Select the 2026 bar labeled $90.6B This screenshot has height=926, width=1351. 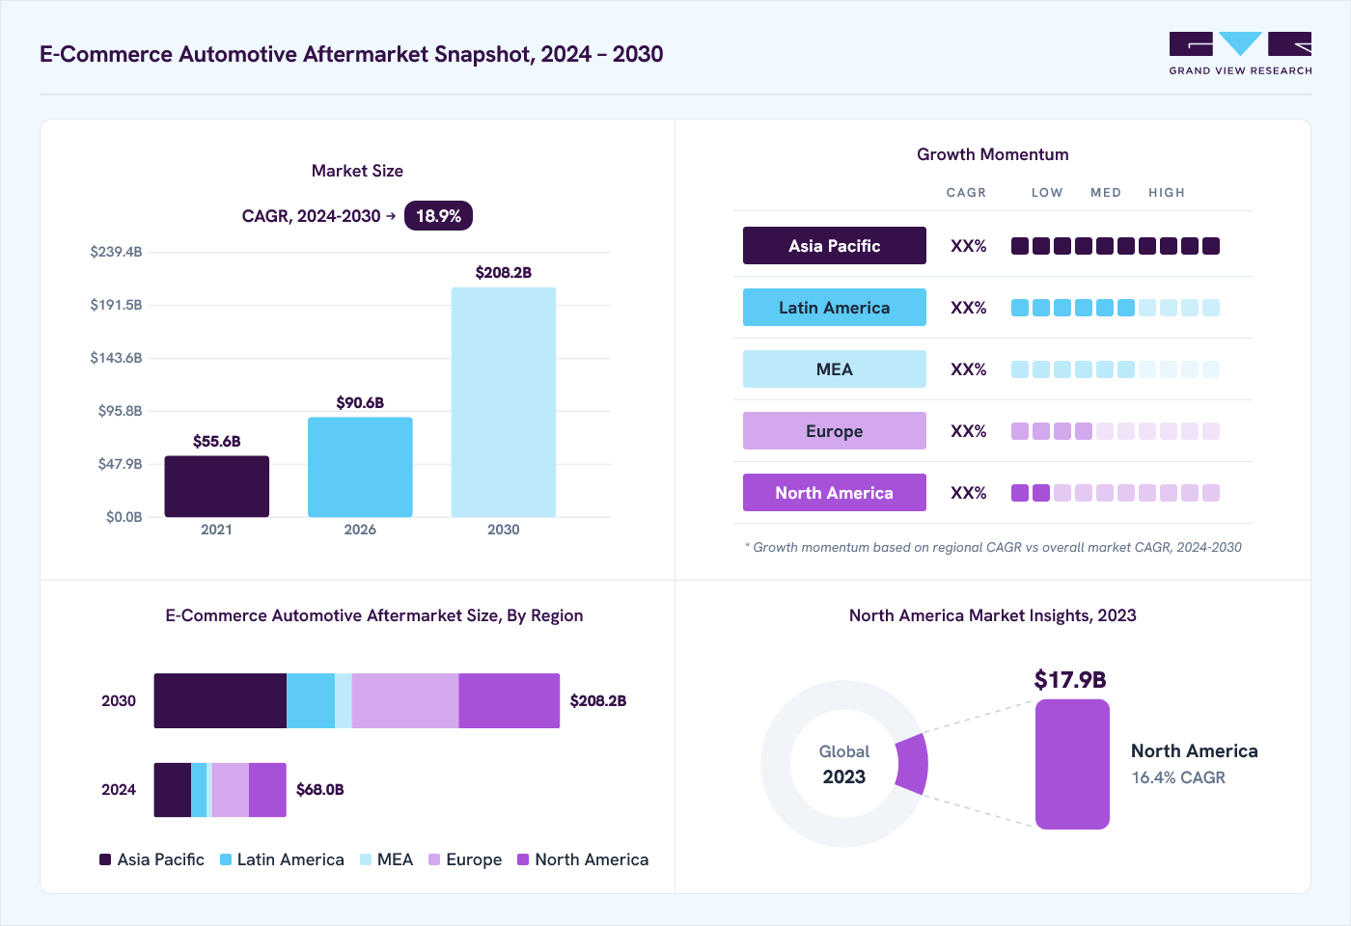360,467
